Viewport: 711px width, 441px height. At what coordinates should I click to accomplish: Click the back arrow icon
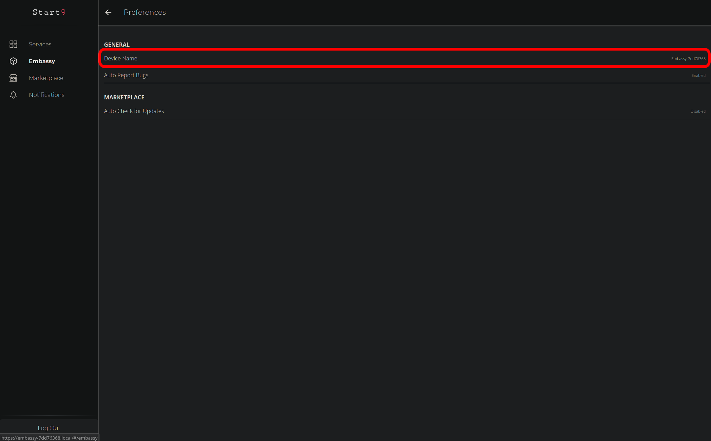108,12
